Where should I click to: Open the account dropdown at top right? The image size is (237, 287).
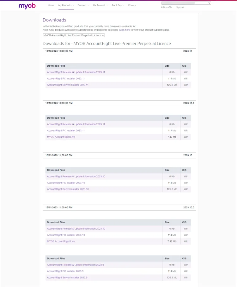point(185,3)
